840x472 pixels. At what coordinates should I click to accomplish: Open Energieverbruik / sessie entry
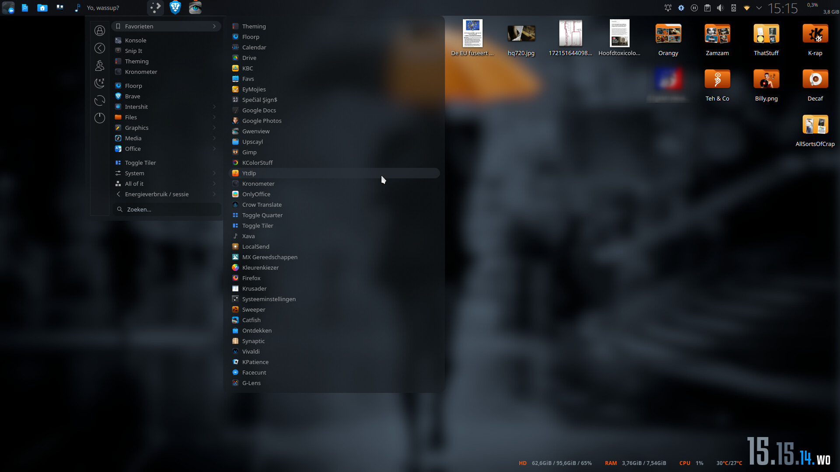[x=157, y=194]
